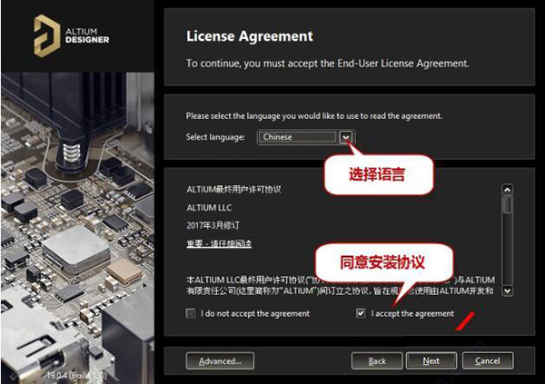
Task: Click the ALTIUM DESIGNER text logo
Action: point(87,35)
